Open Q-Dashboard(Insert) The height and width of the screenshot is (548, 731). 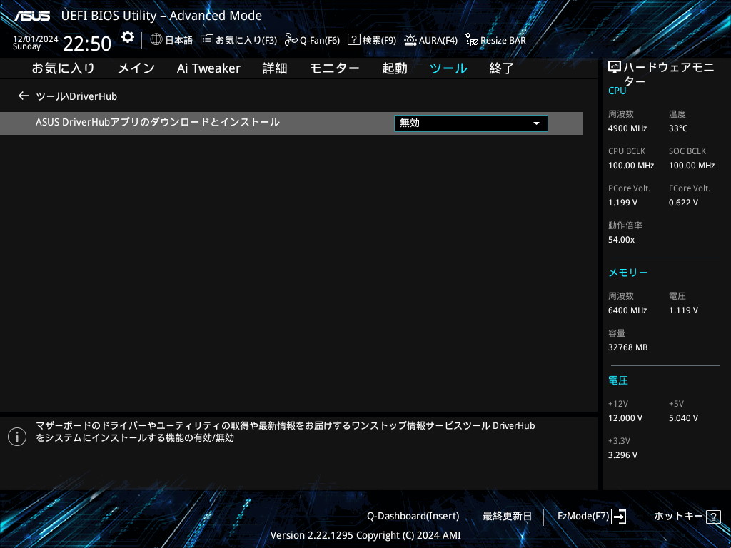413,517
